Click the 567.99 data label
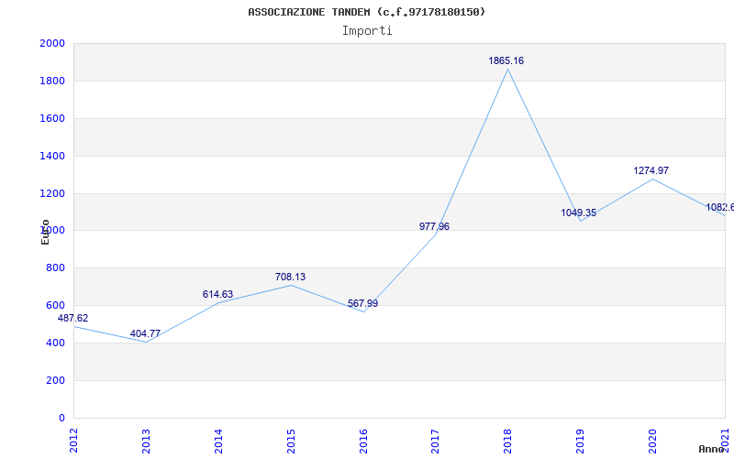 coord(362,303)
